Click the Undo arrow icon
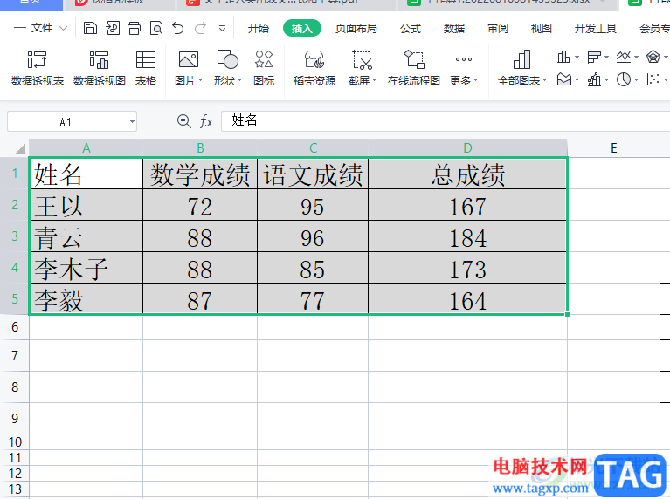Viewport: 670px width, 499px height. 178,28
